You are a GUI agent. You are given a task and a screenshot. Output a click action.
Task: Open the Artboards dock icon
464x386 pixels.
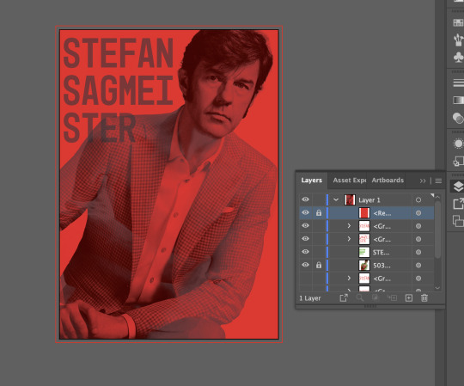point(458,221)
